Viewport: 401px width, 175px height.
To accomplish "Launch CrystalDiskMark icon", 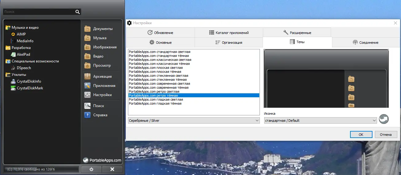I will coord(13,88).
